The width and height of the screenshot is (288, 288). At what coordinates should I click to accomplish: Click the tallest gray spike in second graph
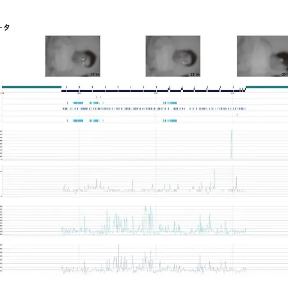coord(214,179)
